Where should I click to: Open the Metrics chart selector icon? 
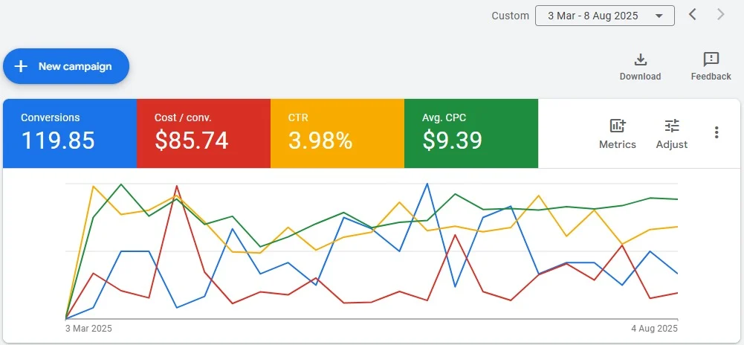(x=617, y=126)
